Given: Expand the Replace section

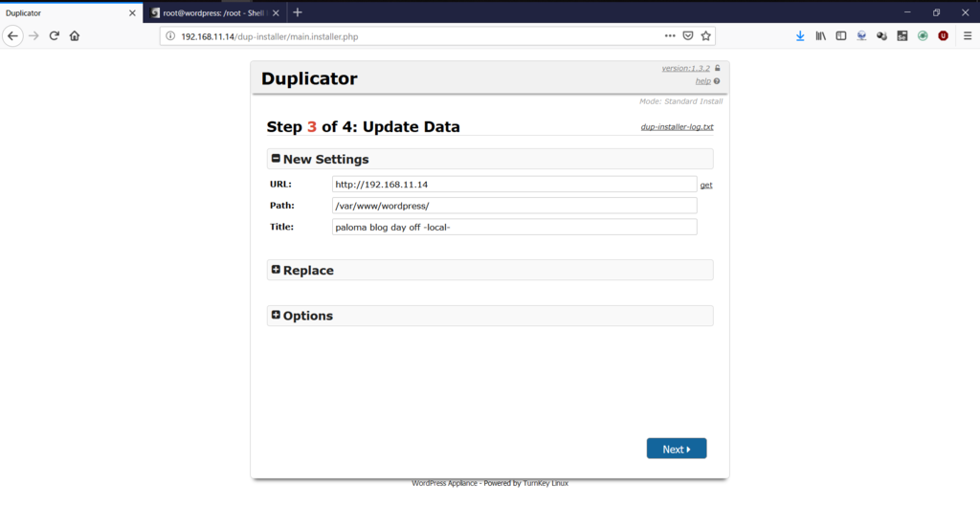Looking at the screenshot, I should (276, 270).
